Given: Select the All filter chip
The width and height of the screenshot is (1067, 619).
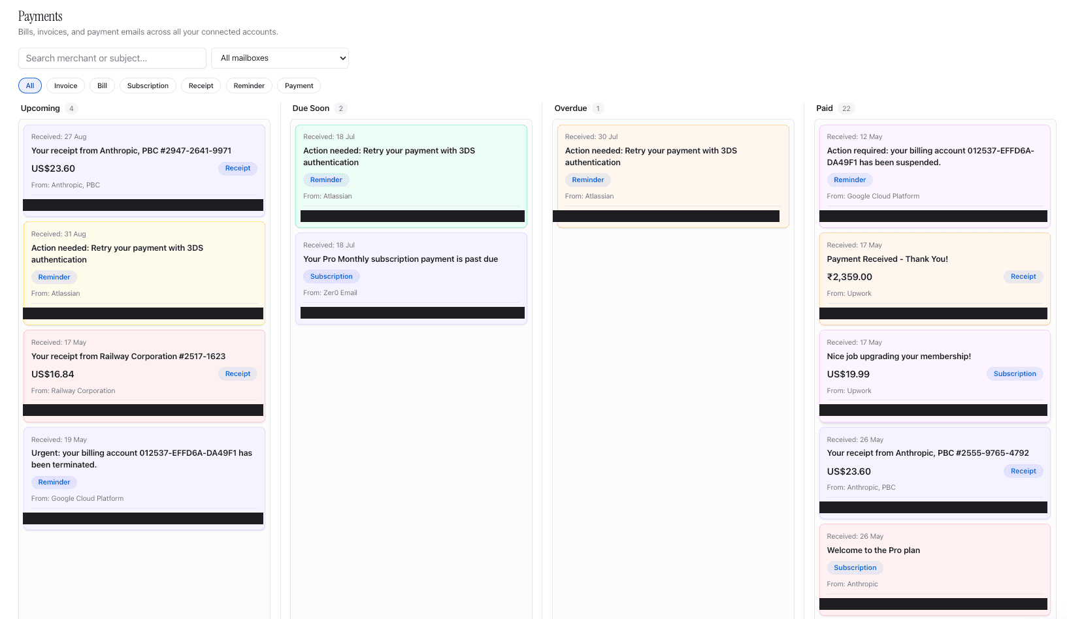Looking at the screenshot, I should coord(30,86).
